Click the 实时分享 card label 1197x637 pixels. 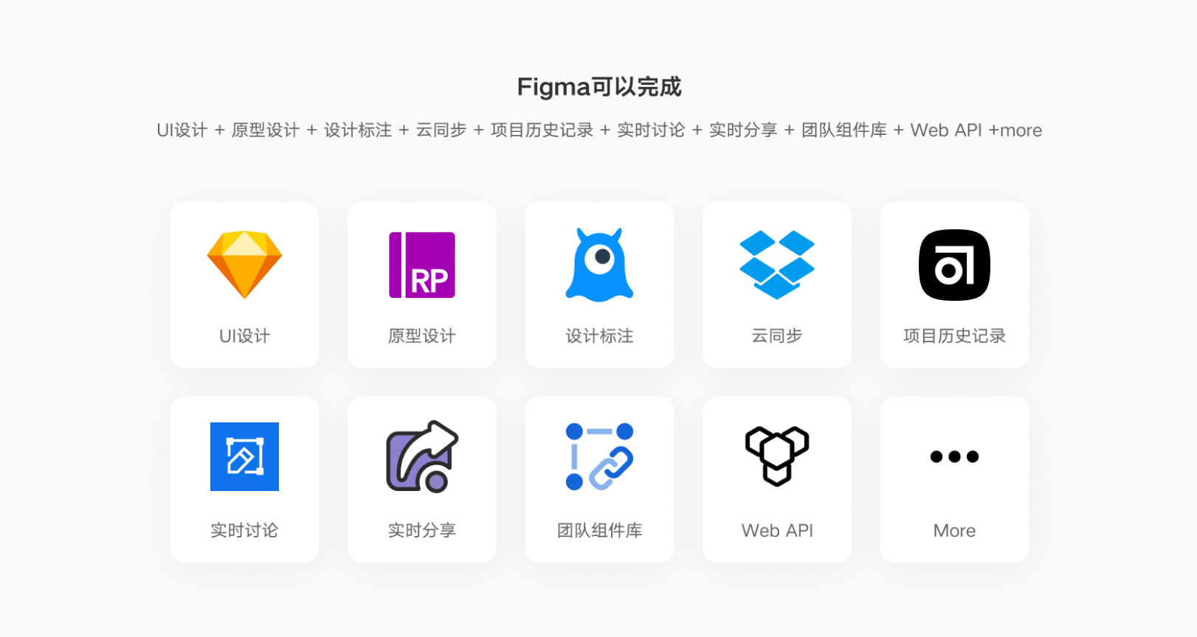tap(422, 531)
